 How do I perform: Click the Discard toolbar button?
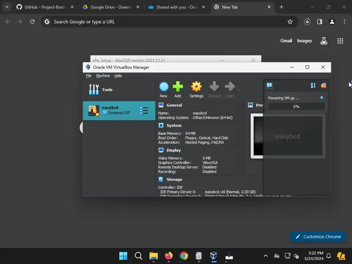(x=214, y=89)
